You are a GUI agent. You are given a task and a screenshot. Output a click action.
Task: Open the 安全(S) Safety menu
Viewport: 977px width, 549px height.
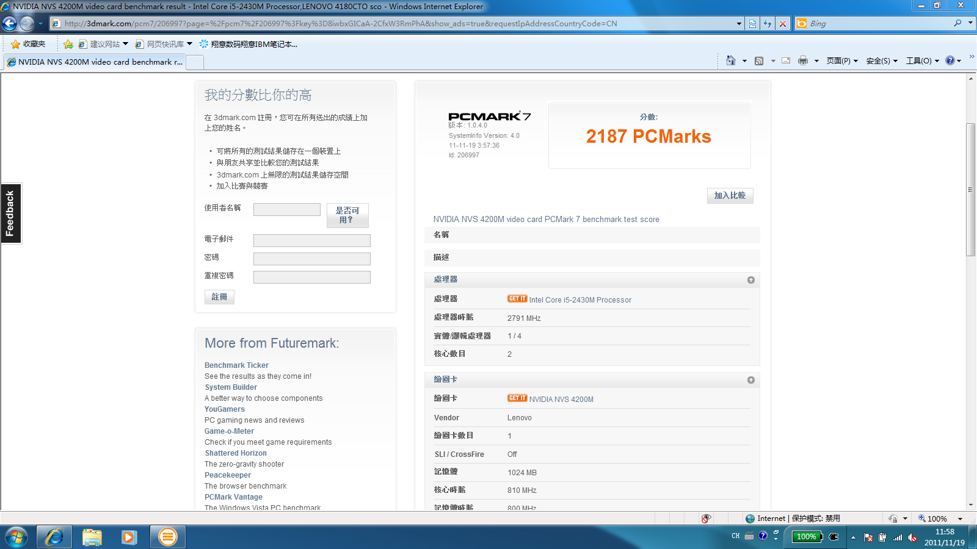click(882, 61)
